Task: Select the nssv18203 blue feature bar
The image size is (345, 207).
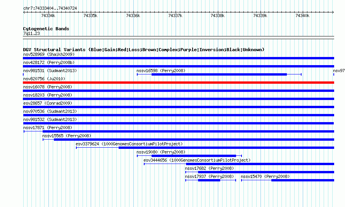Action: [x=178, y=99]
